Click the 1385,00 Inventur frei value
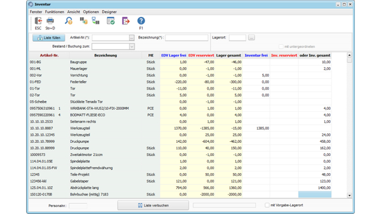The width and height of the screenshot is (381, 214). tap(263, 128)
